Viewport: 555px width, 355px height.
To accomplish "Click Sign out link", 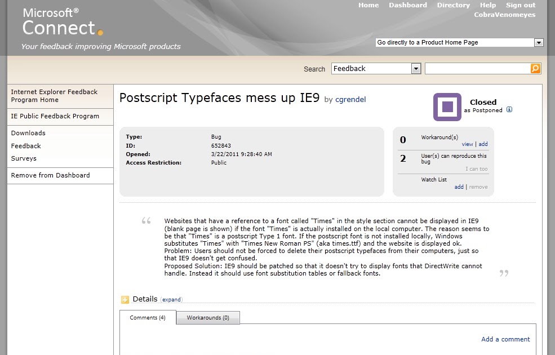I will 521,5.
